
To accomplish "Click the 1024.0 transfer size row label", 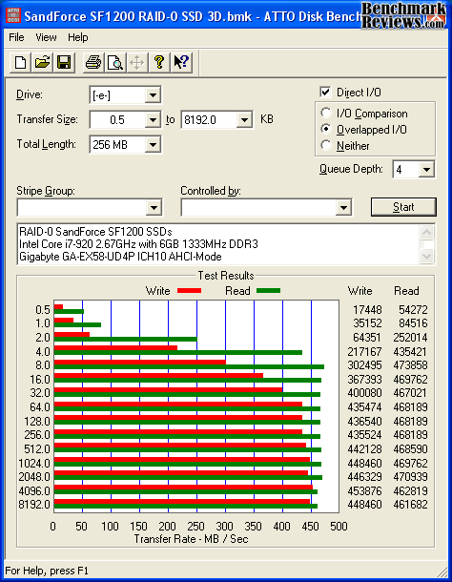I will tap(34, 464).
